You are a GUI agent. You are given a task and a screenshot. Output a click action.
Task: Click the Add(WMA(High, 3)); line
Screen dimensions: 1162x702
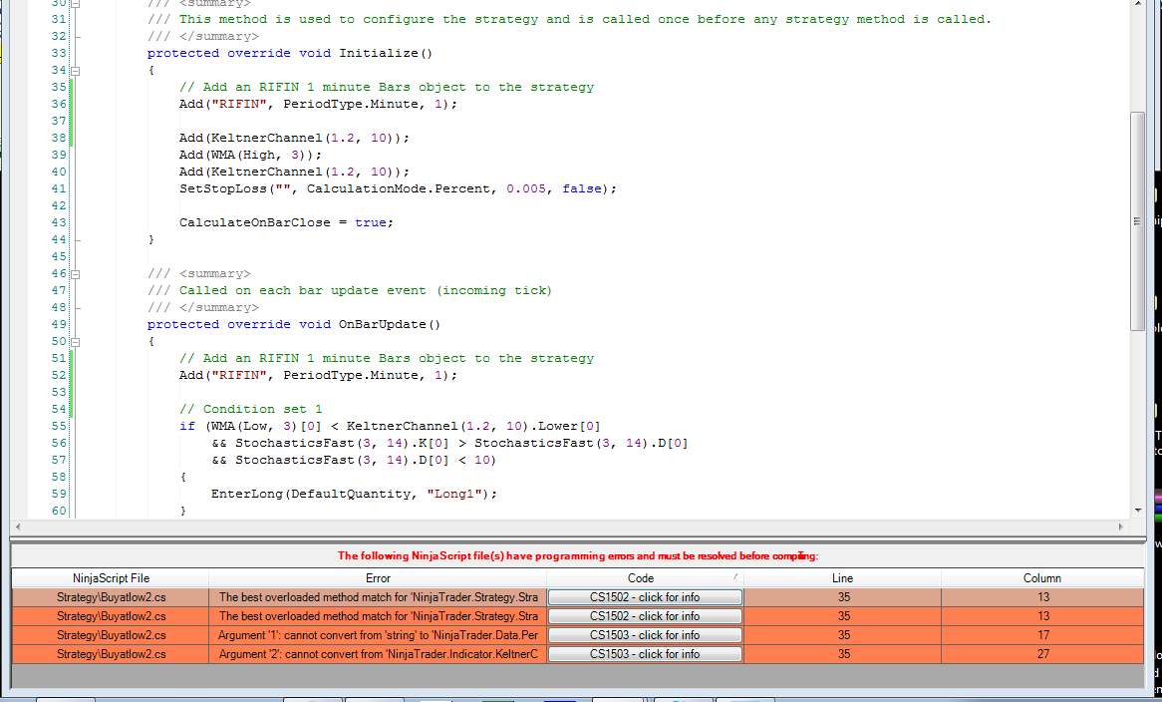[x=250, y=155]
